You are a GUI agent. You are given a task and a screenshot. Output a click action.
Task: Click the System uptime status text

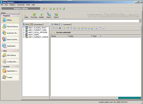point(113,102)
